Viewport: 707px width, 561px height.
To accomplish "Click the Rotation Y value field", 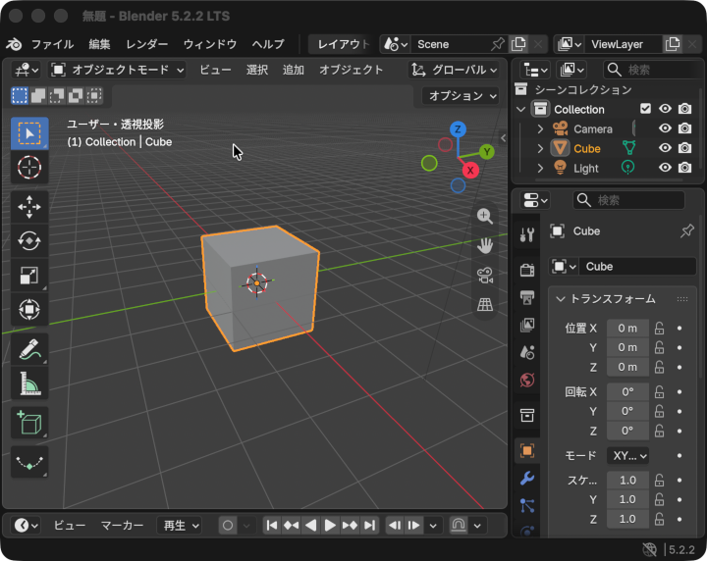I will 627,411.
